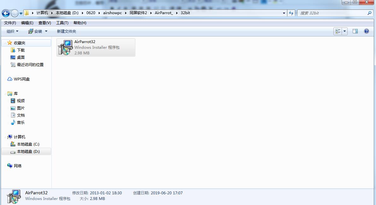376x205 pixels.
Task: Click 库 in the navigation pane
Action: pos(16,94)
